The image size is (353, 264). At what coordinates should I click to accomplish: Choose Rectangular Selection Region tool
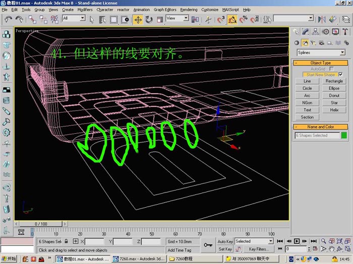coord(113,20)
